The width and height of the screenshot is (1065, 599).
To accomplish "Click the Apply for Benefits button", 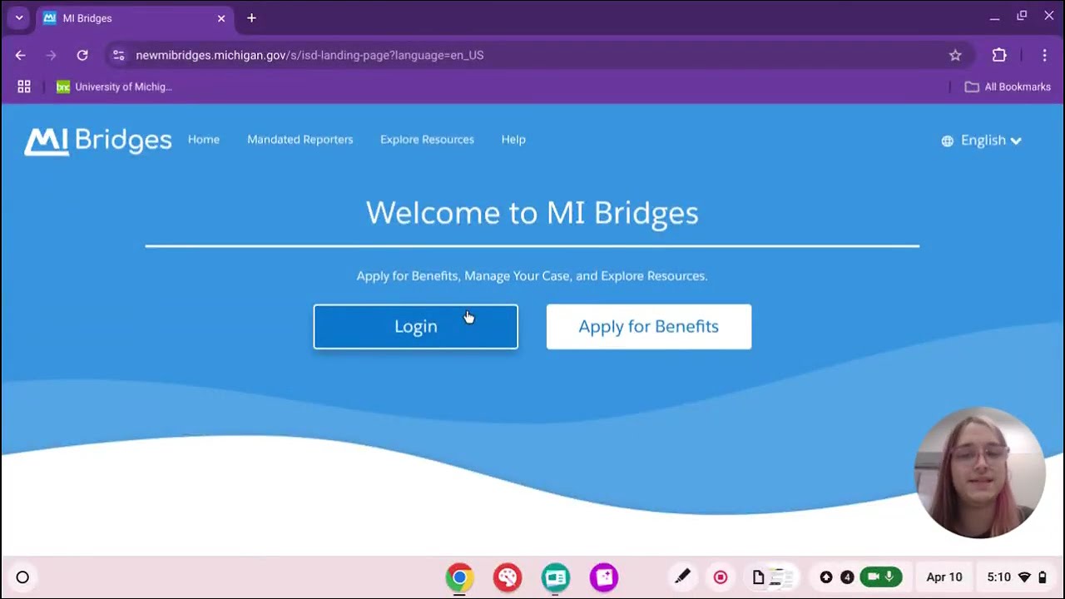I will (649, 326).
